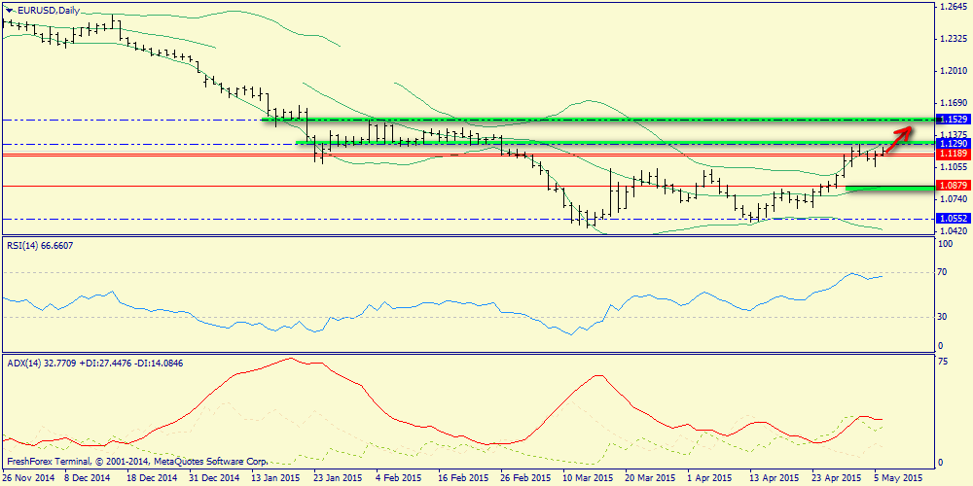Screen dimensions: 973x486
Task: Click the 75 level on ADX scale
Action: [942, 361]
